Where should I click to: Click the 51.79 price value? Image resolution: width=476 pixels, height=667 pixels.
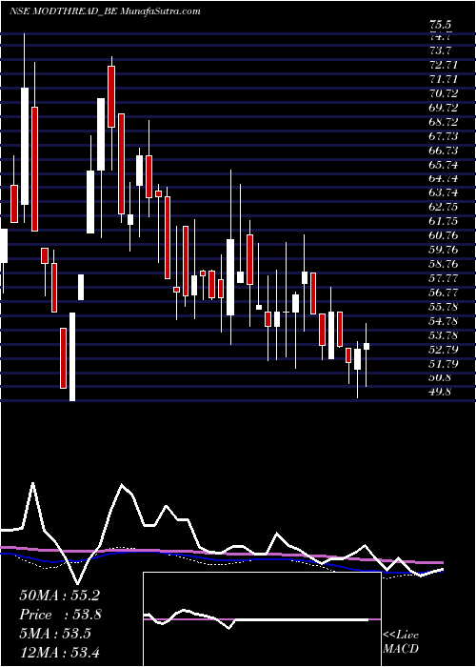(443, 364)
